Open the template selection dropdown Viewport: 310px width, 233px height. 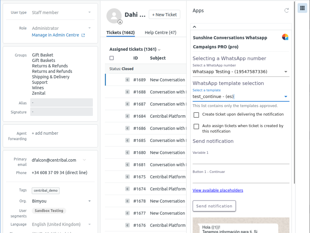point(241,97)
